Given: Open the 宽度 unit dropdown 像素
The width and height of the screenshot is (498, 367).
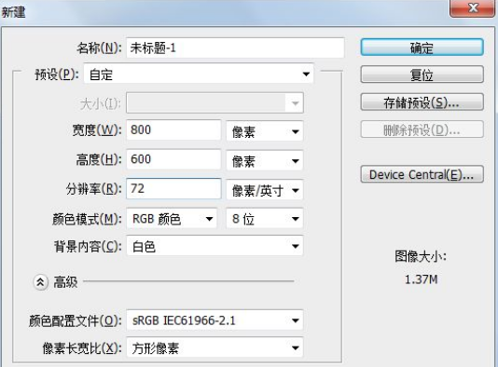Looking at the screenshot, I should tap(265, 131).
